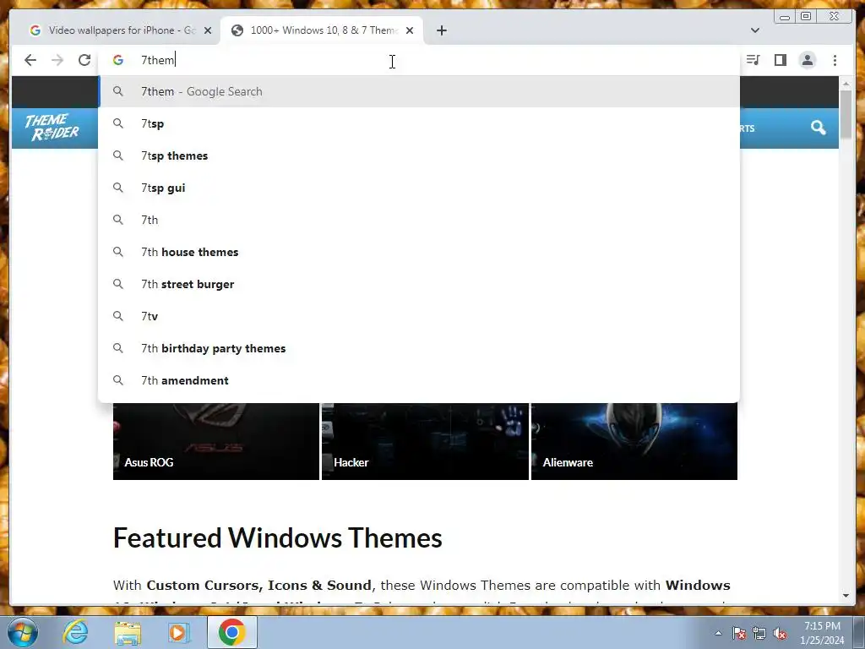Reload the current page
Screen dimensions: 865x649
pos(84,60)
